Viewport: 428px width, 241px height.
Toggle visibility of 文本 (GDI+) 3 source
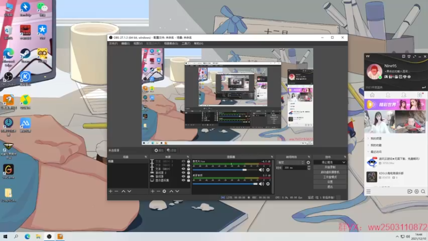pos(184,161)
